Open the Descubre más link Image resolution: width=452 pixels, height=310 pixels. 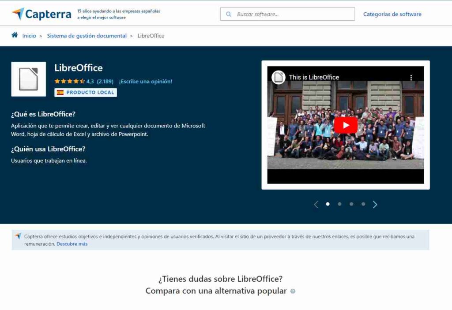(x=72, y=244)
